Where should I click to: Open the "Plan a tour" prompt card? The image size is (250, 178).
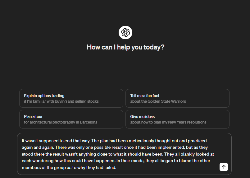pos(33,117)
